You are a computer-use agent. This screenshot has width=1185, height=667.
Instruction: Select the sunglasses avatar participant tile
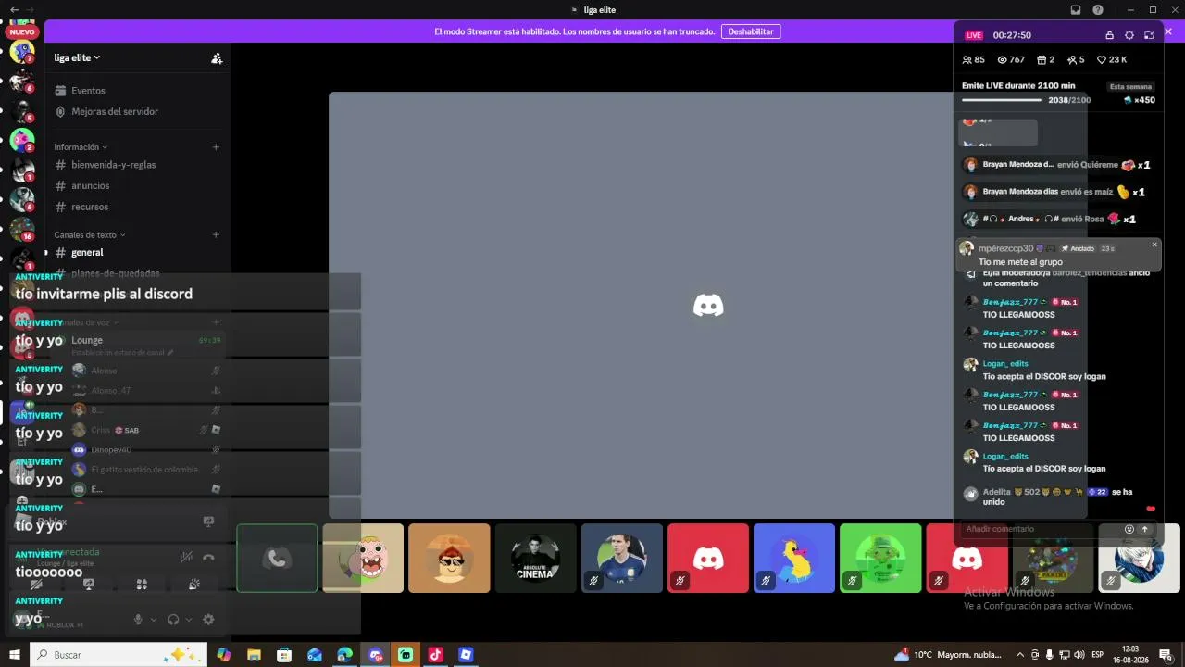pos(449,558)
